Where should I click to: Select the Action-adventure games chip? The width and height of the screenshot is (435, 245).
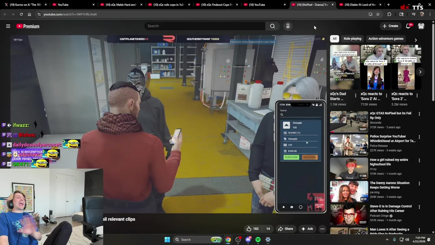point(386,38)
